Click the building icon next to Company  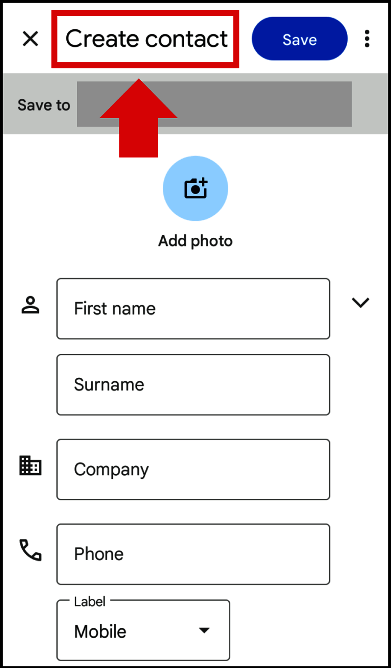coord(30,465)
